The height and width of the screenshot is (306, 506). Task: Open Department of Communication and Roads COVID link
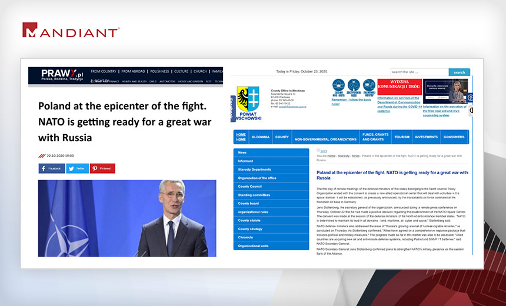[400, 104]
